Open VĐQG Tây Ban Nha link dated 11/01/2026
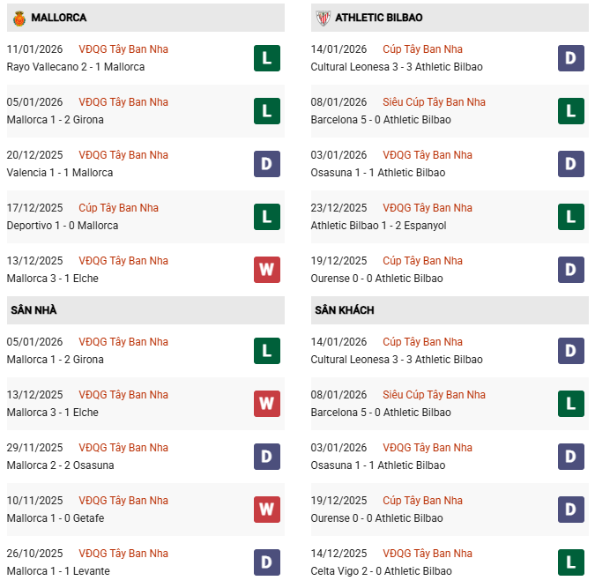595x588 pixels. (x=123, y=49)
